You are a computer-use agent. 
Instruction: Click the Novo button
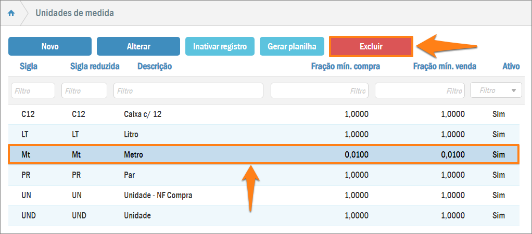tap(50, 46)
